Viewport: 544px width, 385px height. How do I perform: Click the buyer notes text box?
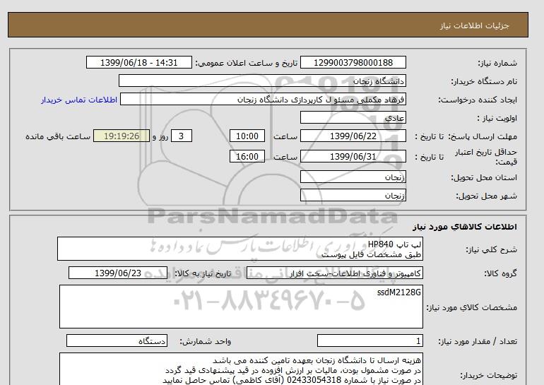[x=241, y=369]
